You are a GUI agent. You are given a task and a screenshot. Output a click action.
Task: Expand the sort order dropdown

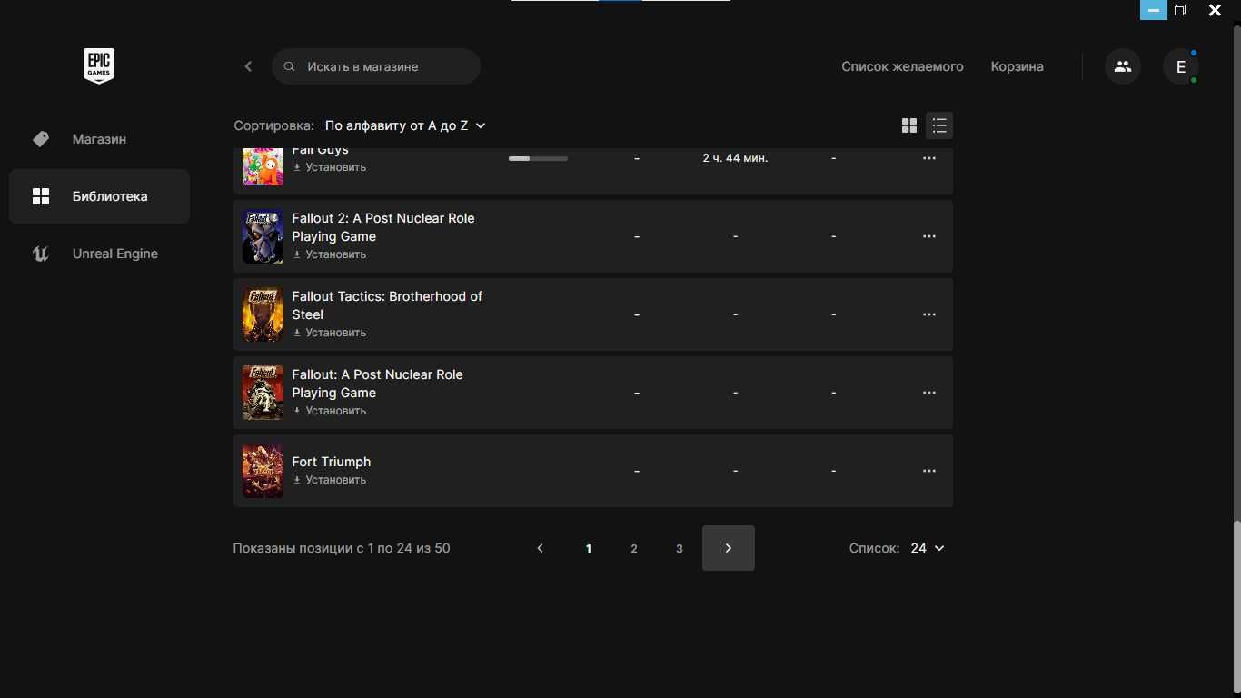(x=405, y=125)
